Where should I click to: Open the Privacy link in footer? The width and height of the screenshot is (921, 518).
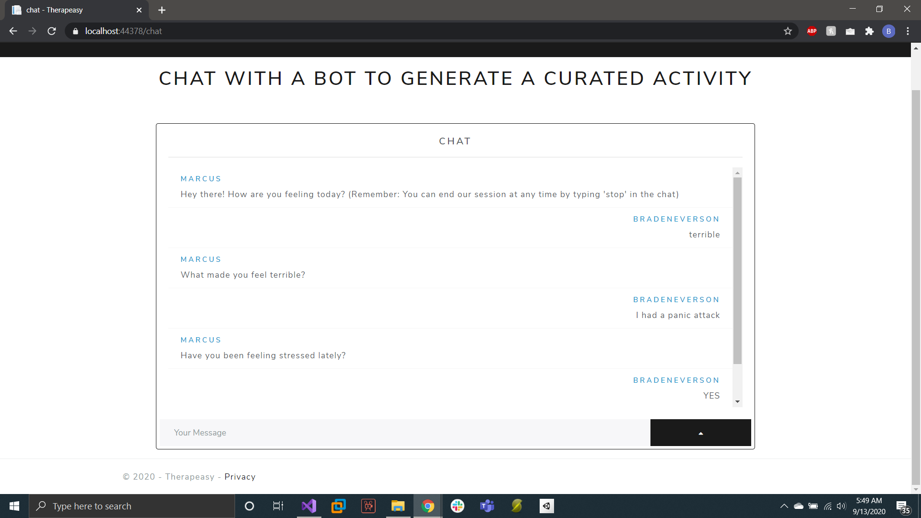(240, 477)
